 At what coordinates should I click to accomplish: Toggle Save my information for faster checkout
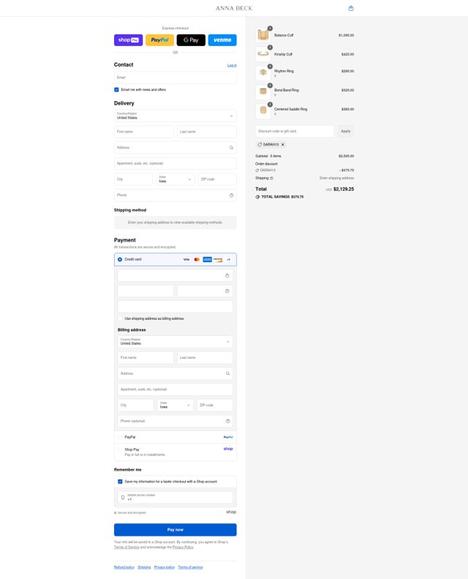(x=120, y=482)
